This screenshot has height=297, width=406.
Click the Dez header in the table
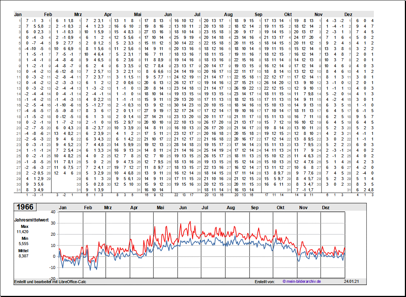click(x=348, y=14)
